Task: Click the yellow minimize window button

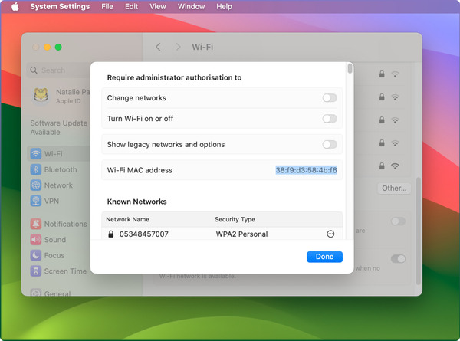Action: point(48,48)
